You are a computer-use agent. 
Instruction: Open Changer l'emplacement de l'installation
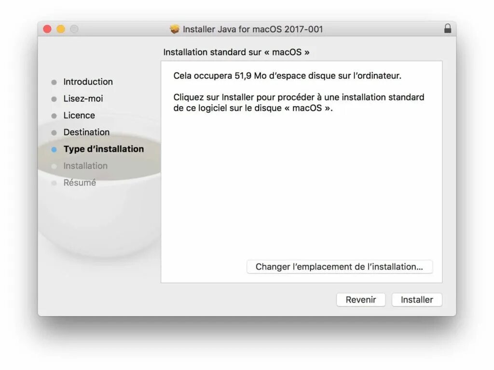(x=339, y=267)
